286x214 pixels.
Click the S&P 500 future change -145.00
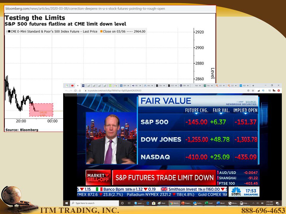tap(196, 122)
